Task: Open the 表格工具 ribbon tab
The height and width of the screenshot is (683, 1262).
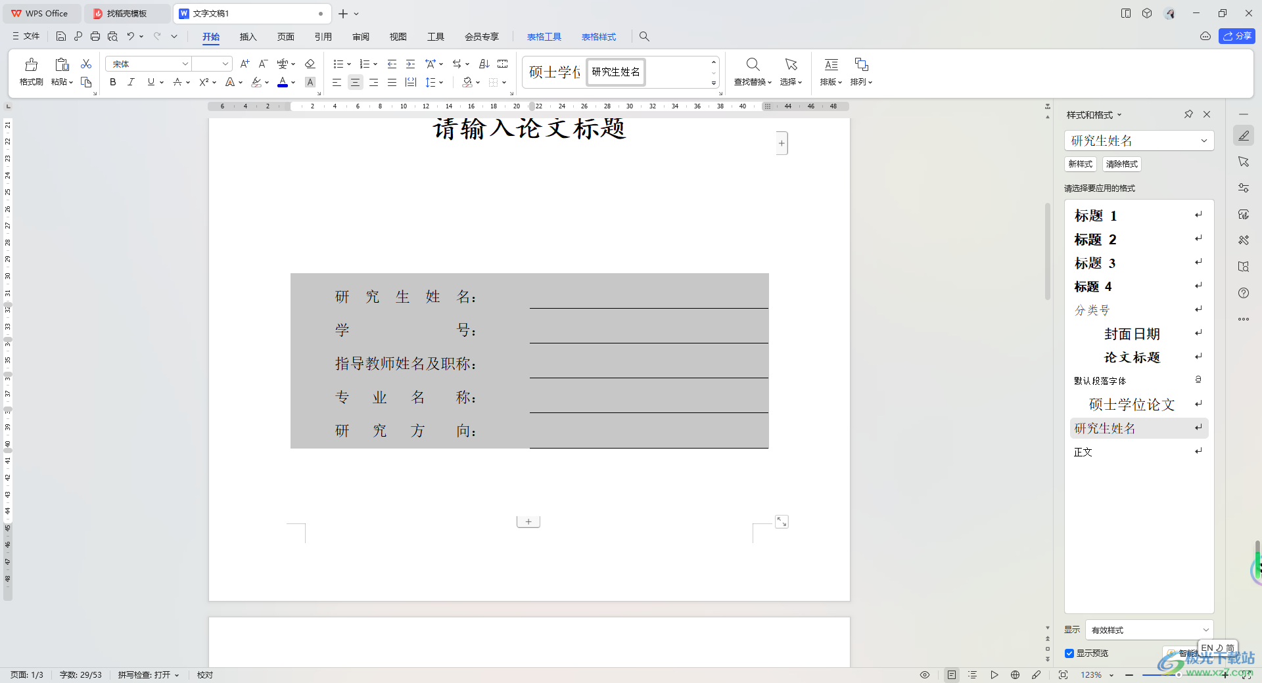Action: pos(544,37)
